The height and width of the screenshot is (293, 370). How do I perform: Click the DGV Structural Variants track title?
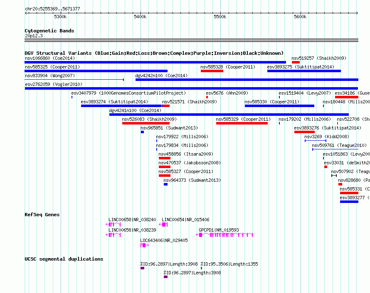pyautogui.click(x=154, y=53)
